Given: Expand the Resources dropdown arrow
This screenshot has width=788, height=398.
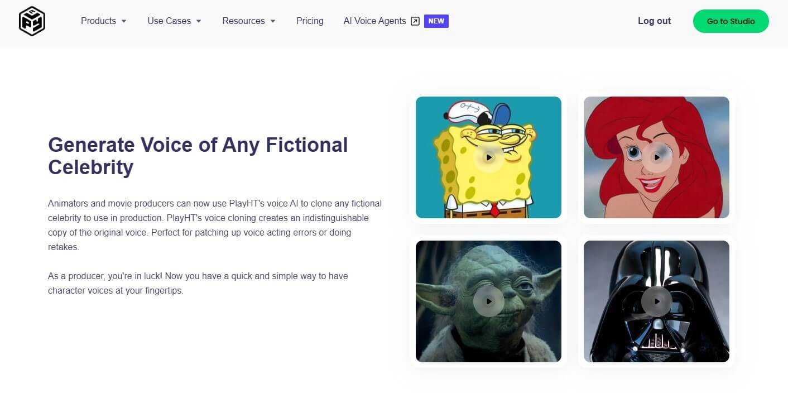Looking at the screenshot, I should [x=273, y=21].
